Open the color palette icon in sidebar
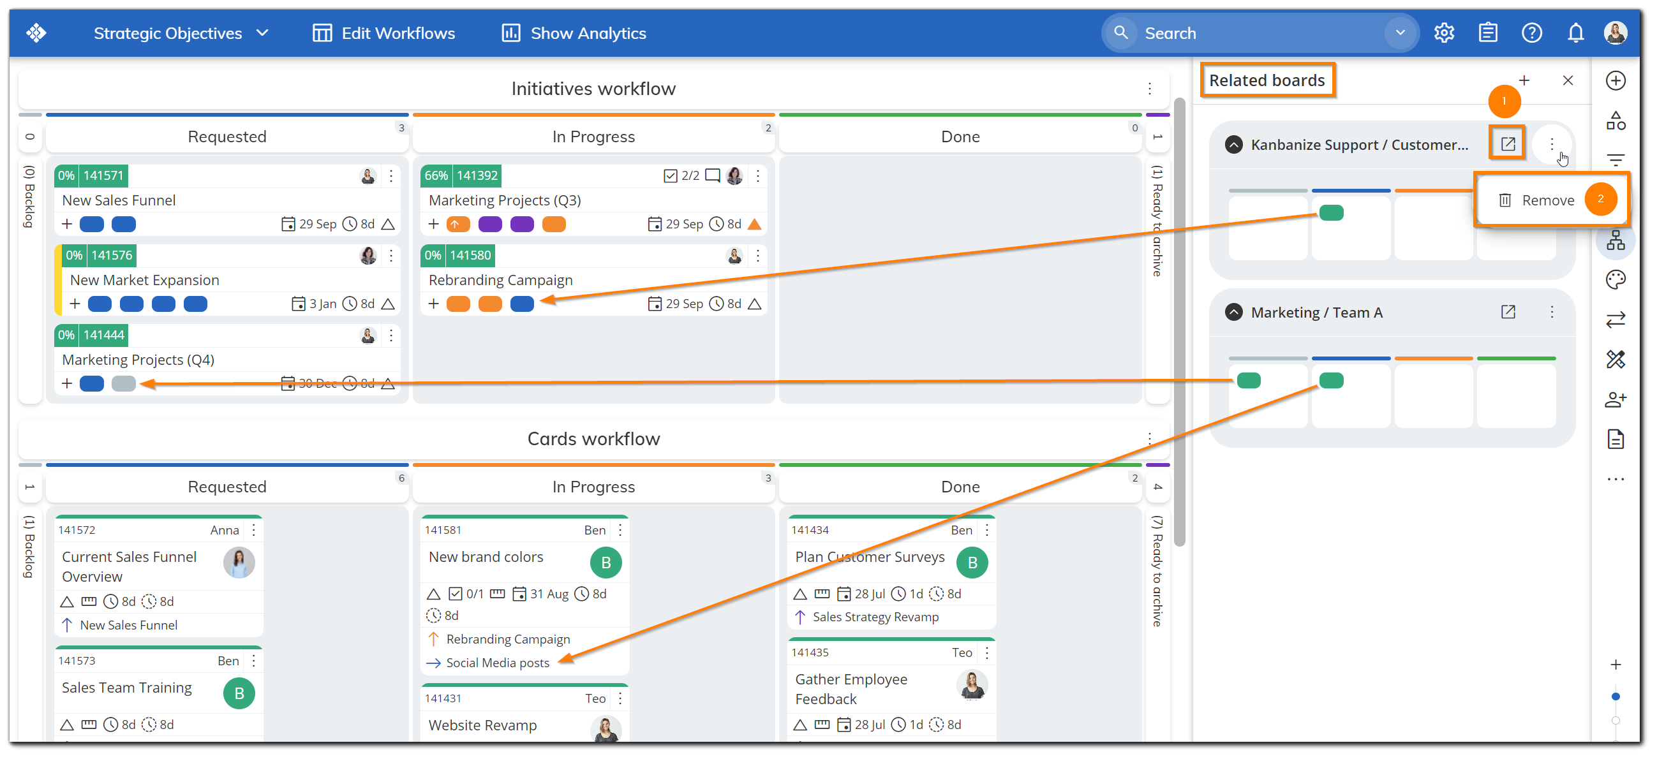 click(1616, 279)
